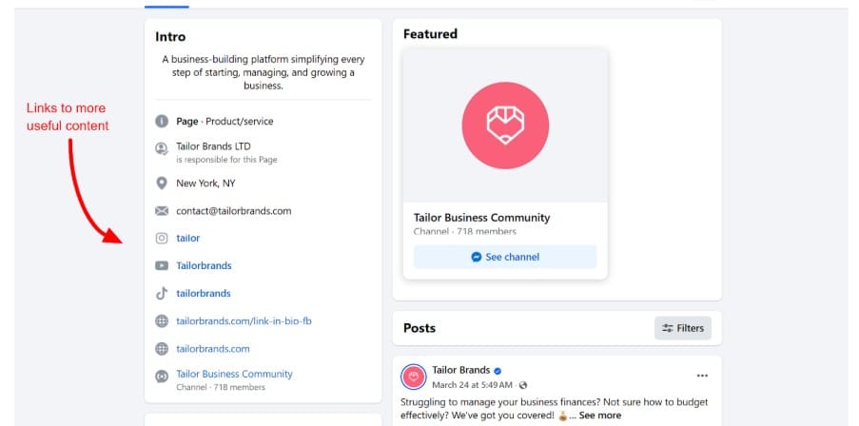
Task: Visit the tailorbrands.com/link-in-bio-fb link
Action: [x=244, y=321]
